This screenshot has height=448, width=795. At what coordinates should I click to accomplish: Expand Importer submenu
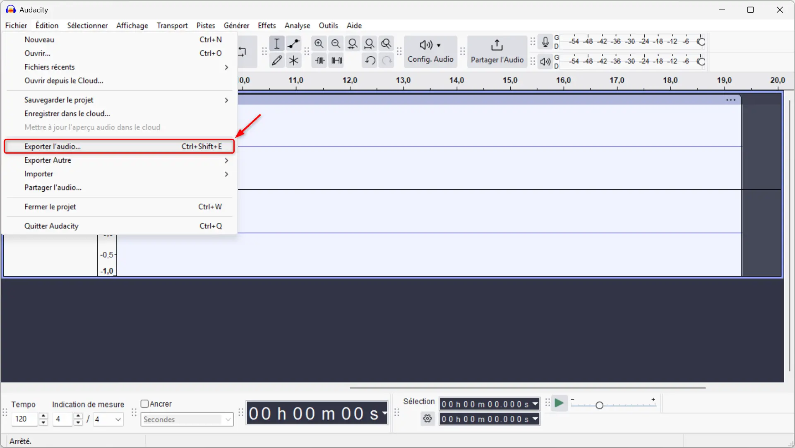[119, 174]
